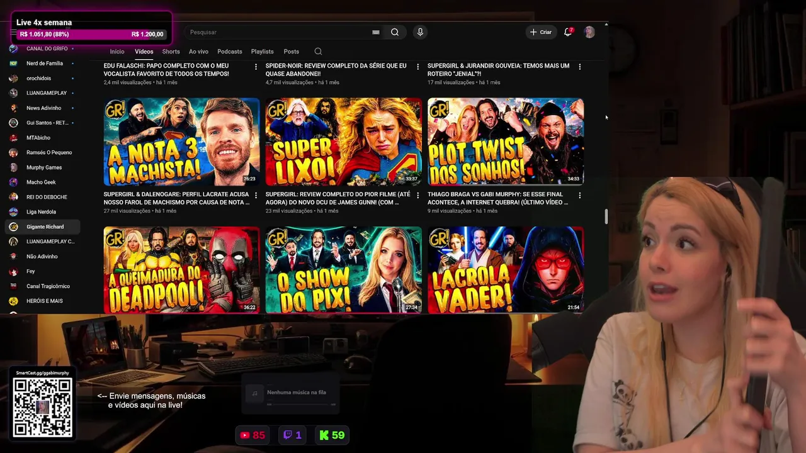Play the A QUEIMADURA DO DEADPOOL thumbnail video
This screenshot has height=453, width=806.
pyautogui.click(x=181, y=270)
